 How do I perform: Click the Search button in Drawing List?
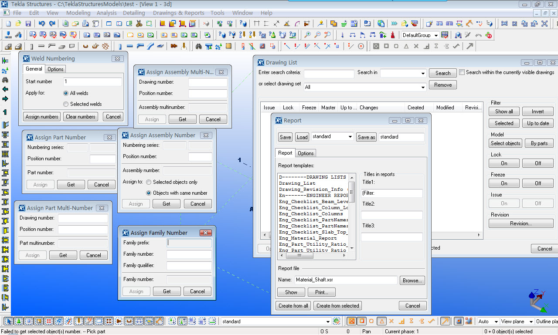(443, 73)
